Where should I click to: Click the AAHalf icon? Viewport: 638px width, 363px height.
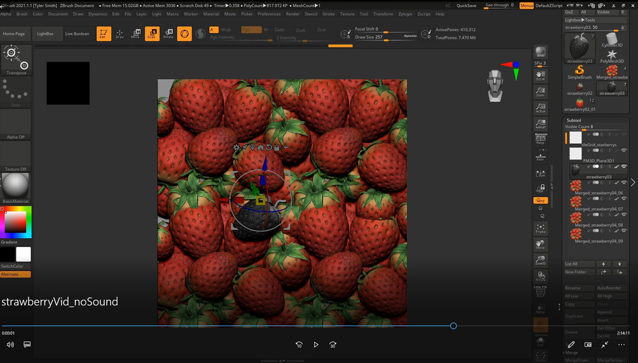540,124
